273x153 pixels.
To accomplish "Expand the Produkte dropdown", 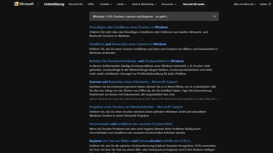I will tap(106, 4).
